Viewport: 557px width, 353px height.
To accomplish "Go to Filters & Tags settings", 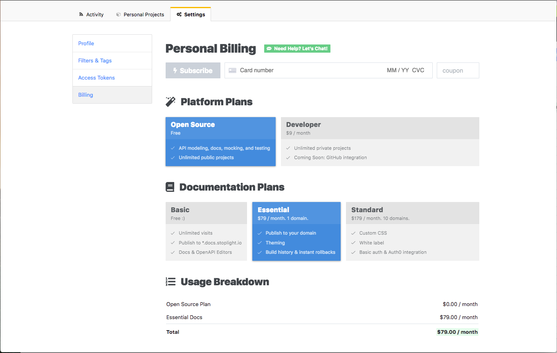I will coord(95,61).
